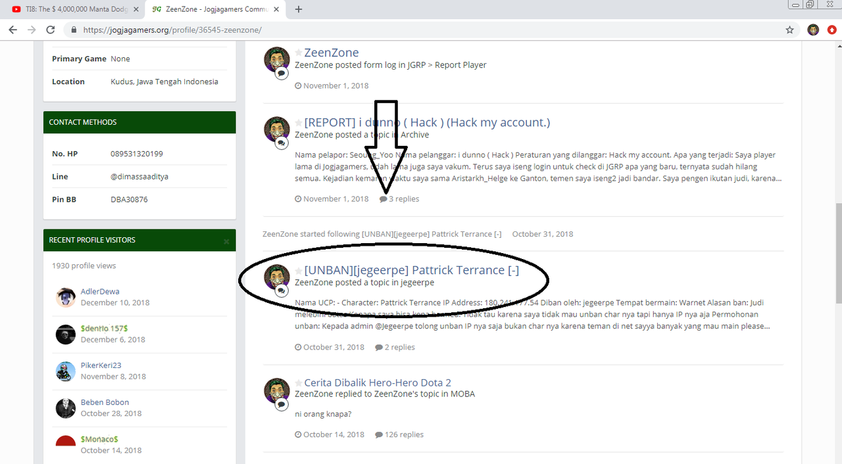The image size is (842, 464).
Task: Click the Primary Game value None
Action: (x=120, y=59)
